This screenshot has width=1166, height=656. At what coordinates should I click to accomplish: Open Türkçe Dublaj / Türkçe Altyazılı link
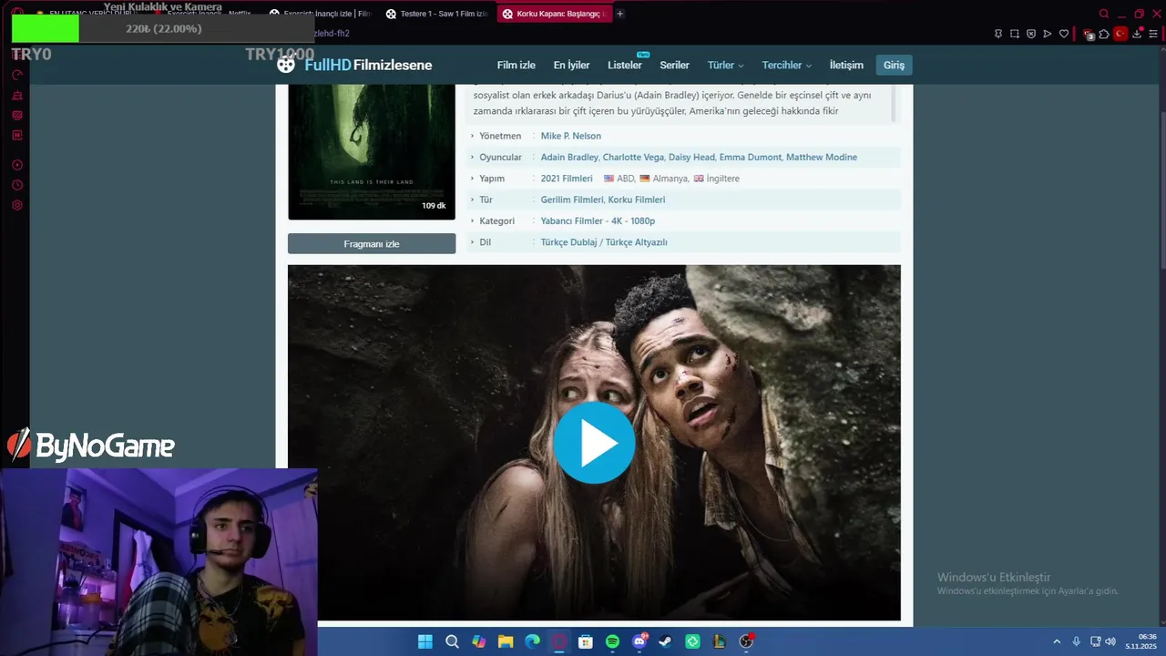tap(604, 242)
